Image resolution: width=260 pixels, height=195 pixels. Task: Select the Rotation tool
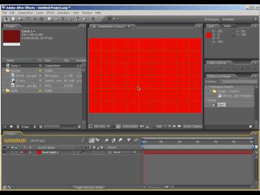pyautogui.click(x=28, y=19)
